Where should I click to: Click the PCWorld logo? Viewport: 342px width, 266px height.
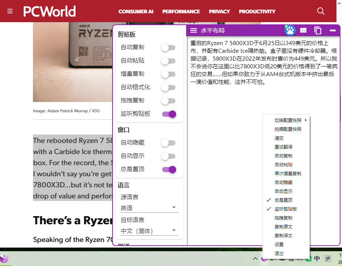click(50, 11)
